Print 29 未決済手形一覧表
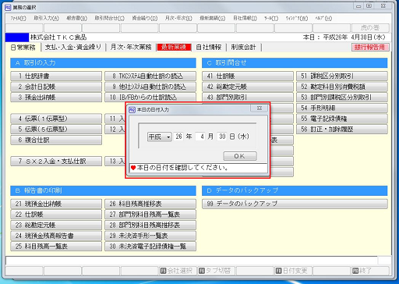This screenshot has width=399, height=284. click(x=150, y=236)
